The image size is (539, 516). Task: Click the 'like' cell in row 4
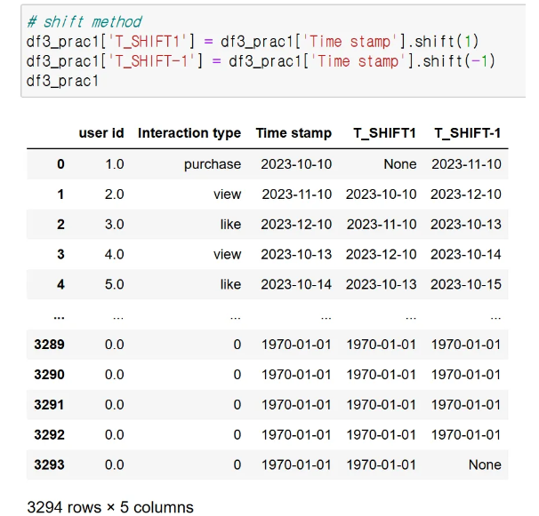coord(230,284)
